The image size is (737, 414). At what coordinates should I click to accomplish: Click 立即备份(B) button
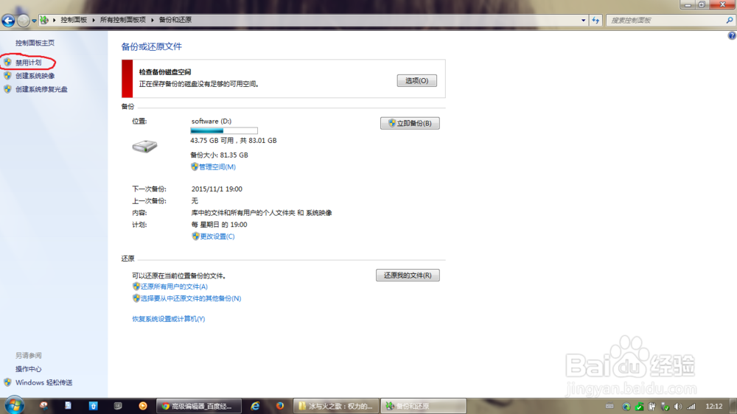point(410,123)
